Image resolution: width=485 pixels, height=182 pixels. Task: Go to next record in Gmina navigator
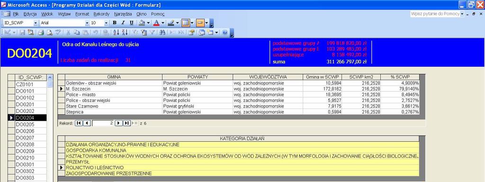[x=118, y=123]
